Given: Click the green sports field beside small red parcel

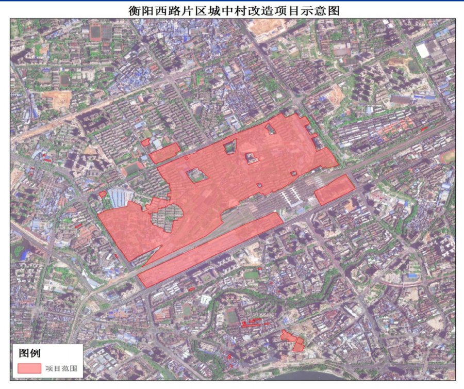Looking at the screenshot, I should (x=134, y=168).
